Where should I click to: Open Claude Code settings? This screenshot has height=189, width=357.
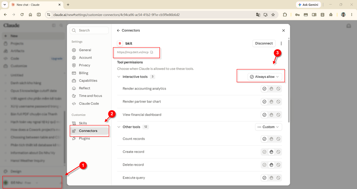(x=89, y=104)
